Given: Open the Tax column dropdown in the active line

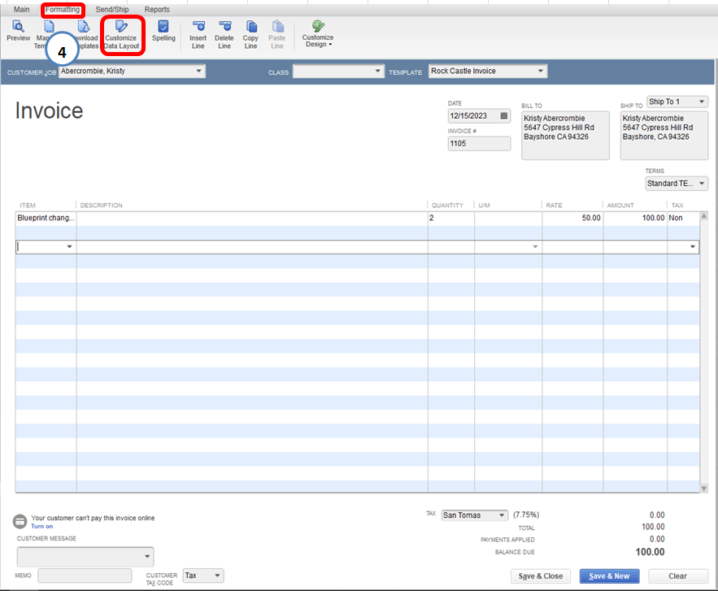Looking at the screenshot, I should coord(693,247).
